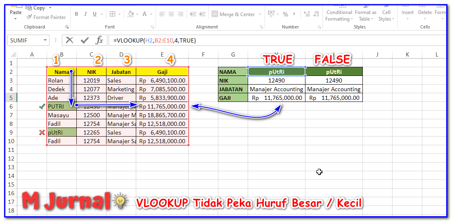This screenshot has width=452, height=222.
Task: Open the Borders dropdown arrow
Action: click(x=120, y=14)
